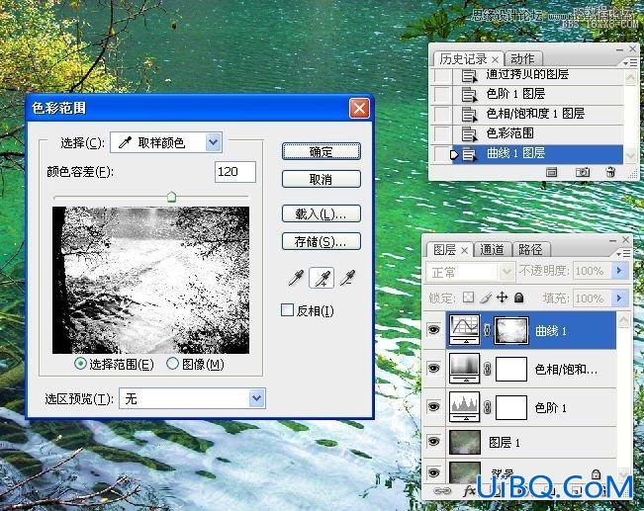The height and width of the screenshot is (511, 644).
Task: Click the mask link icon on 曲线 1
Action: (x=487, y=330)
